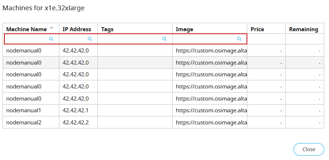Click into the Image filter box

(205, 39)
